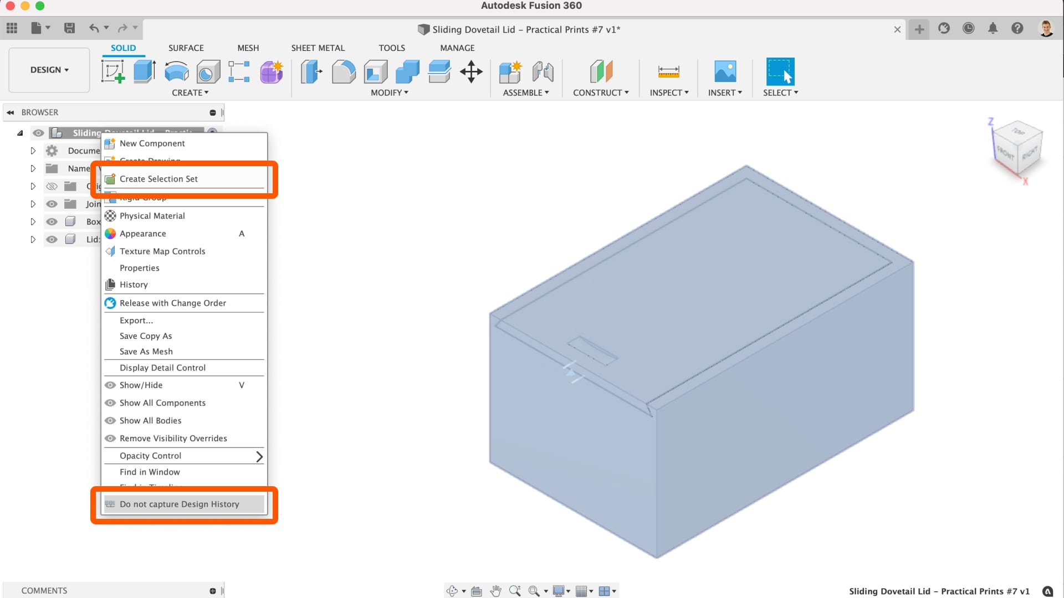Image resolution: width=1064 pixels, height=598 pixels.
Task: Choose Create Selection Set
Action: point(184,179)
